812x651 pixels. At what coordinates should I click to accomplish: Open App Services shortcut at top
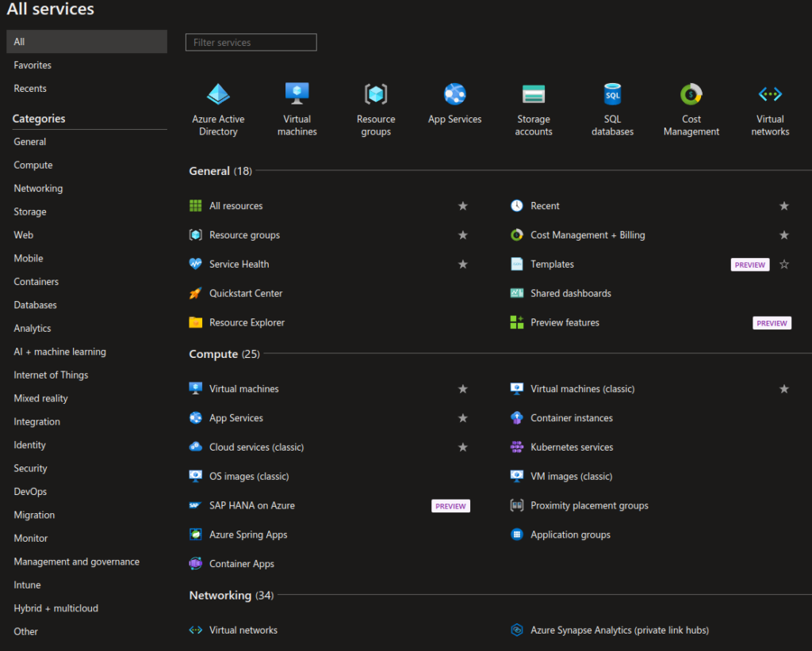coord(454,94)
